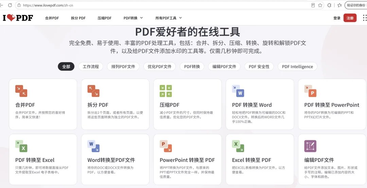Click the 验证你的身份 button
Viewport: 367px width, 188px height.
click(355, 5)
